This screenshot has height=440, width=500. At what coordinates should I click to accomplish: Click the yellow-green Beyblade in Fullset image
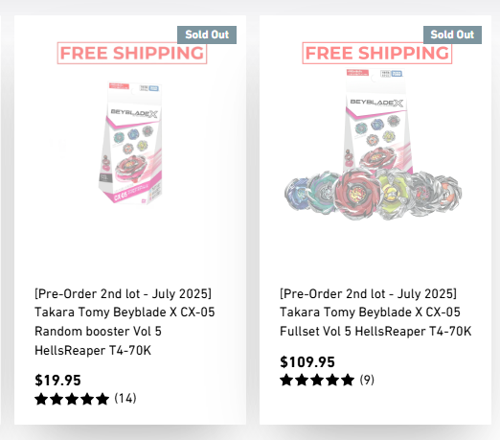394,194
